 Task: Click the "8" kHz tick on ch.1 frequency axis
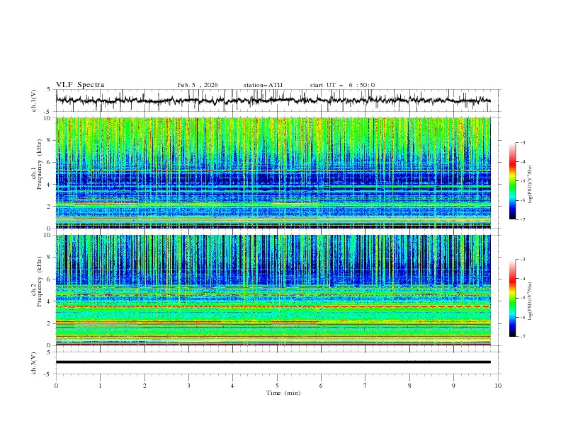50,140
